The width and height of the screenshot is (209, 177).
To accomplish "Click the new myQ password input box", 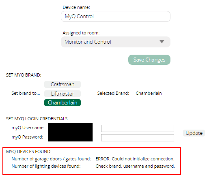I will click(x=138, y=138).
